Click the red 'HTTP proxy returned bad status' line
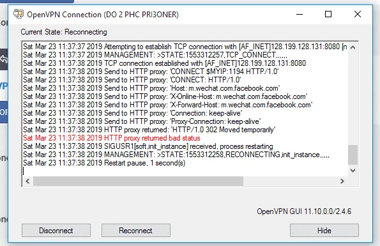The image size is (380, 246). [x=112, y=138]
